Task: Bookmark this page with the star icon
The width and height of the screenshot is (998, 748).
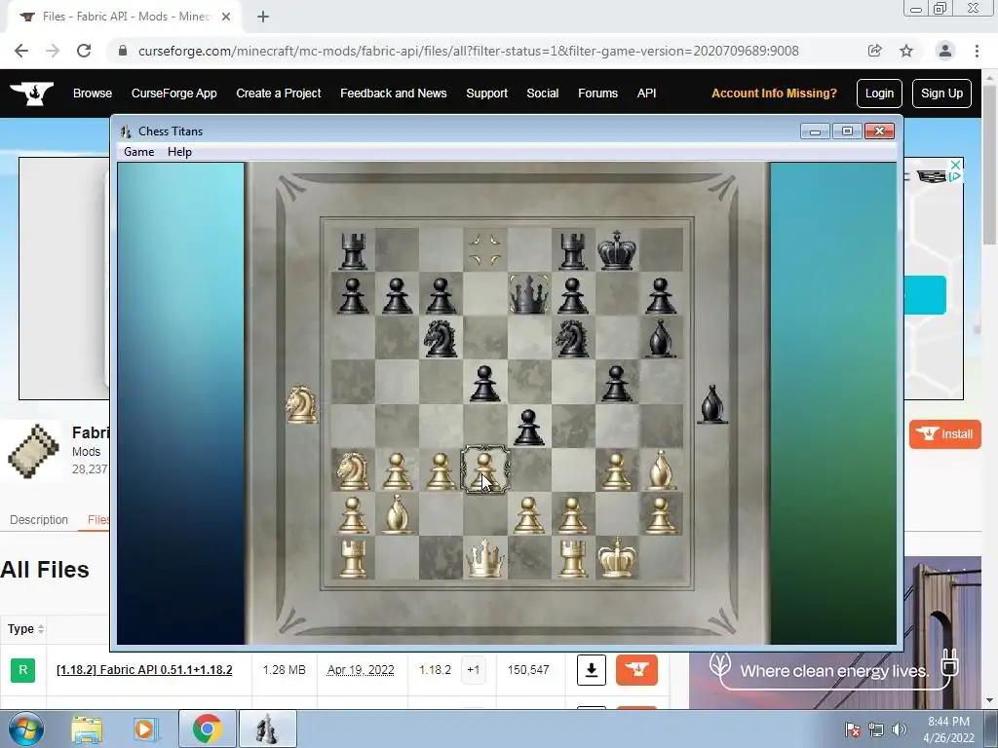Action: pos(906,51)
